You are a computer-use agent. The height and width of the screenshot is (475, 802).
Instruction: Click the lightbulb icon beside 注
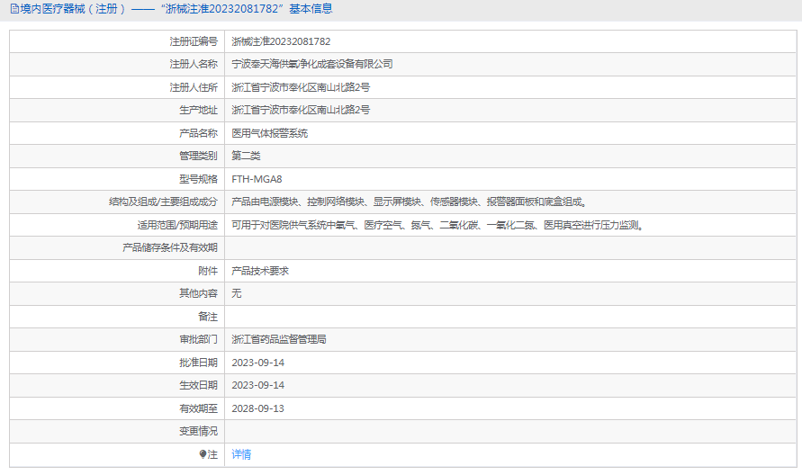(x=203, y=454)
